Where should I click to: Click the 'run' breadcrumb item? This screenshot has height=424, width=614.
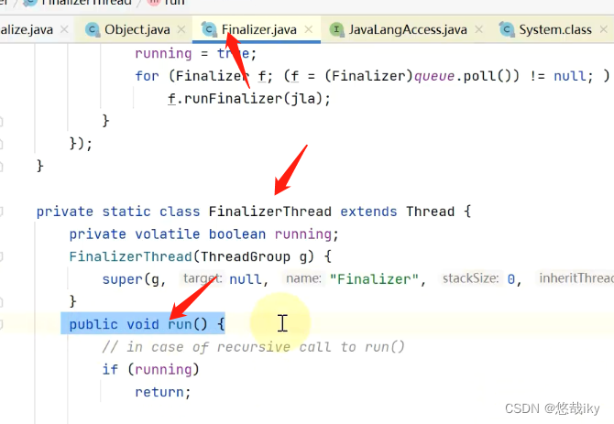166,3
